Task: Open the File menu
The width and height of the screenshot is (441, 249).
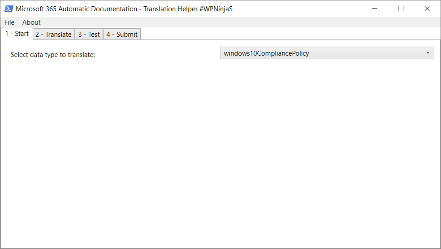Action: point(9,22)
